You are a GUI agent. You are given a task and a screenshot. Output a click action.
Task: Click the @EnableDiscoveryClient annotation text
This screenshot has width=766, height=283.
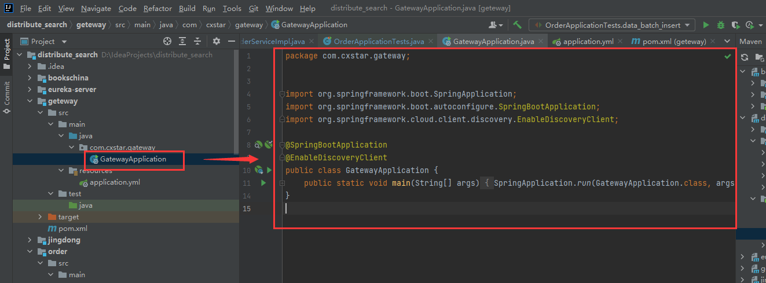[x=336, y=157]
